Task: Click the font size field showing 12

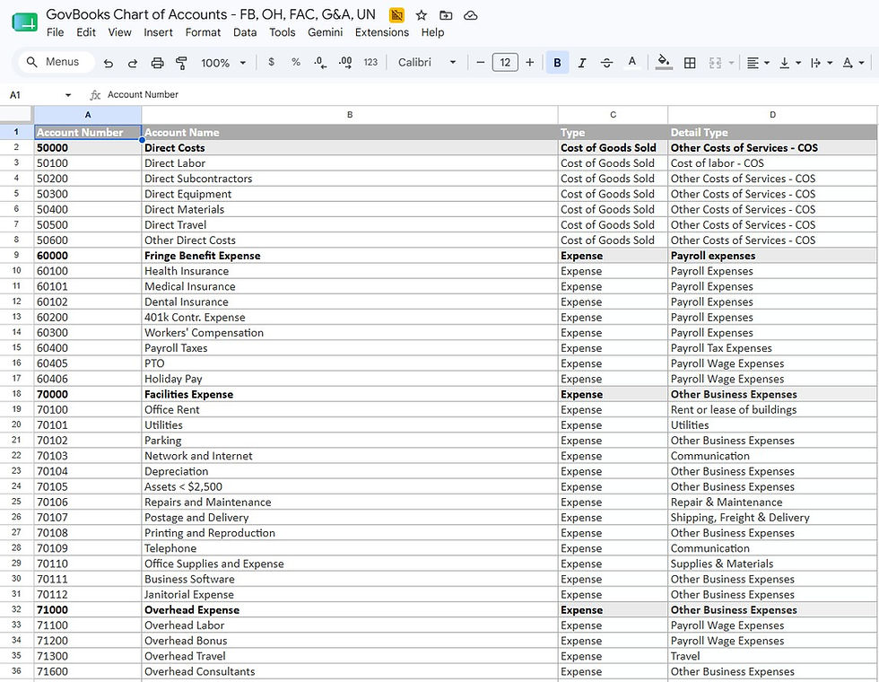Action: point(505,62)
